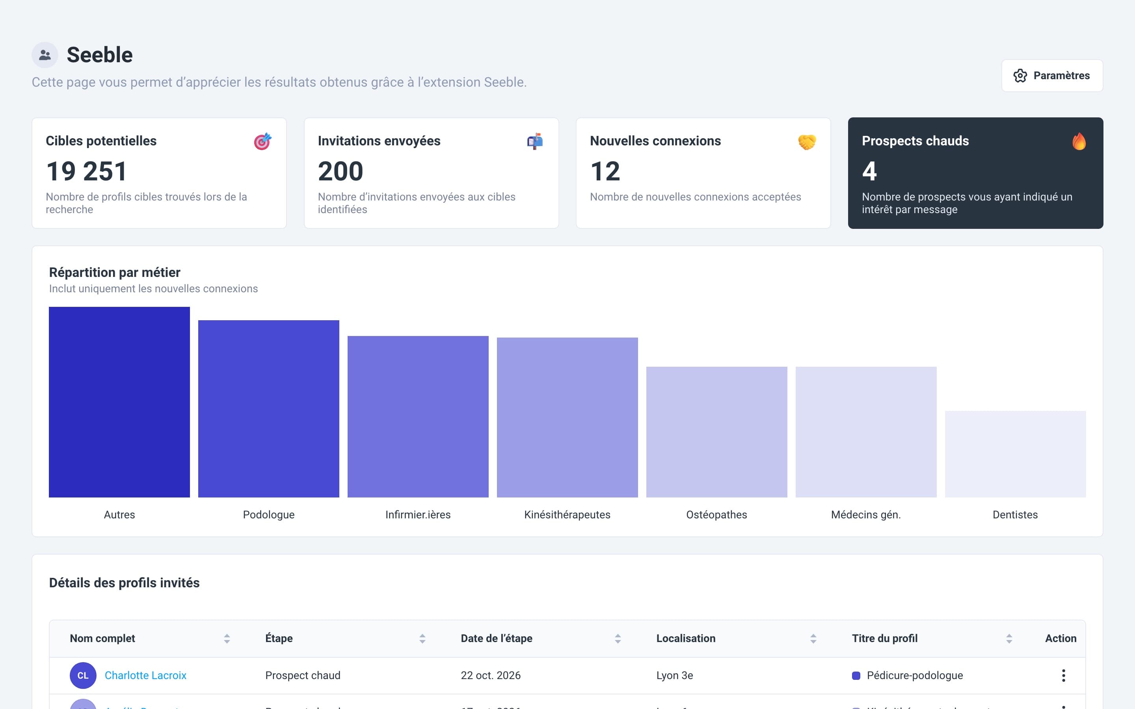Open Charlotte Lacroix profile link
The width and height of the screenshot is (1135, 709).
pos(145,675)
